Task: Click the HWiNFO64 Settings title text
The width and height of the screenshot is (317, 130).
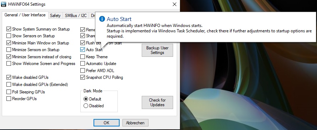Action: [27, 4]
